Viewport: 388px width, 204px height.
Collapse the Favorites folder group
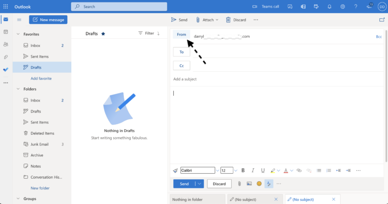pos(18,34)
